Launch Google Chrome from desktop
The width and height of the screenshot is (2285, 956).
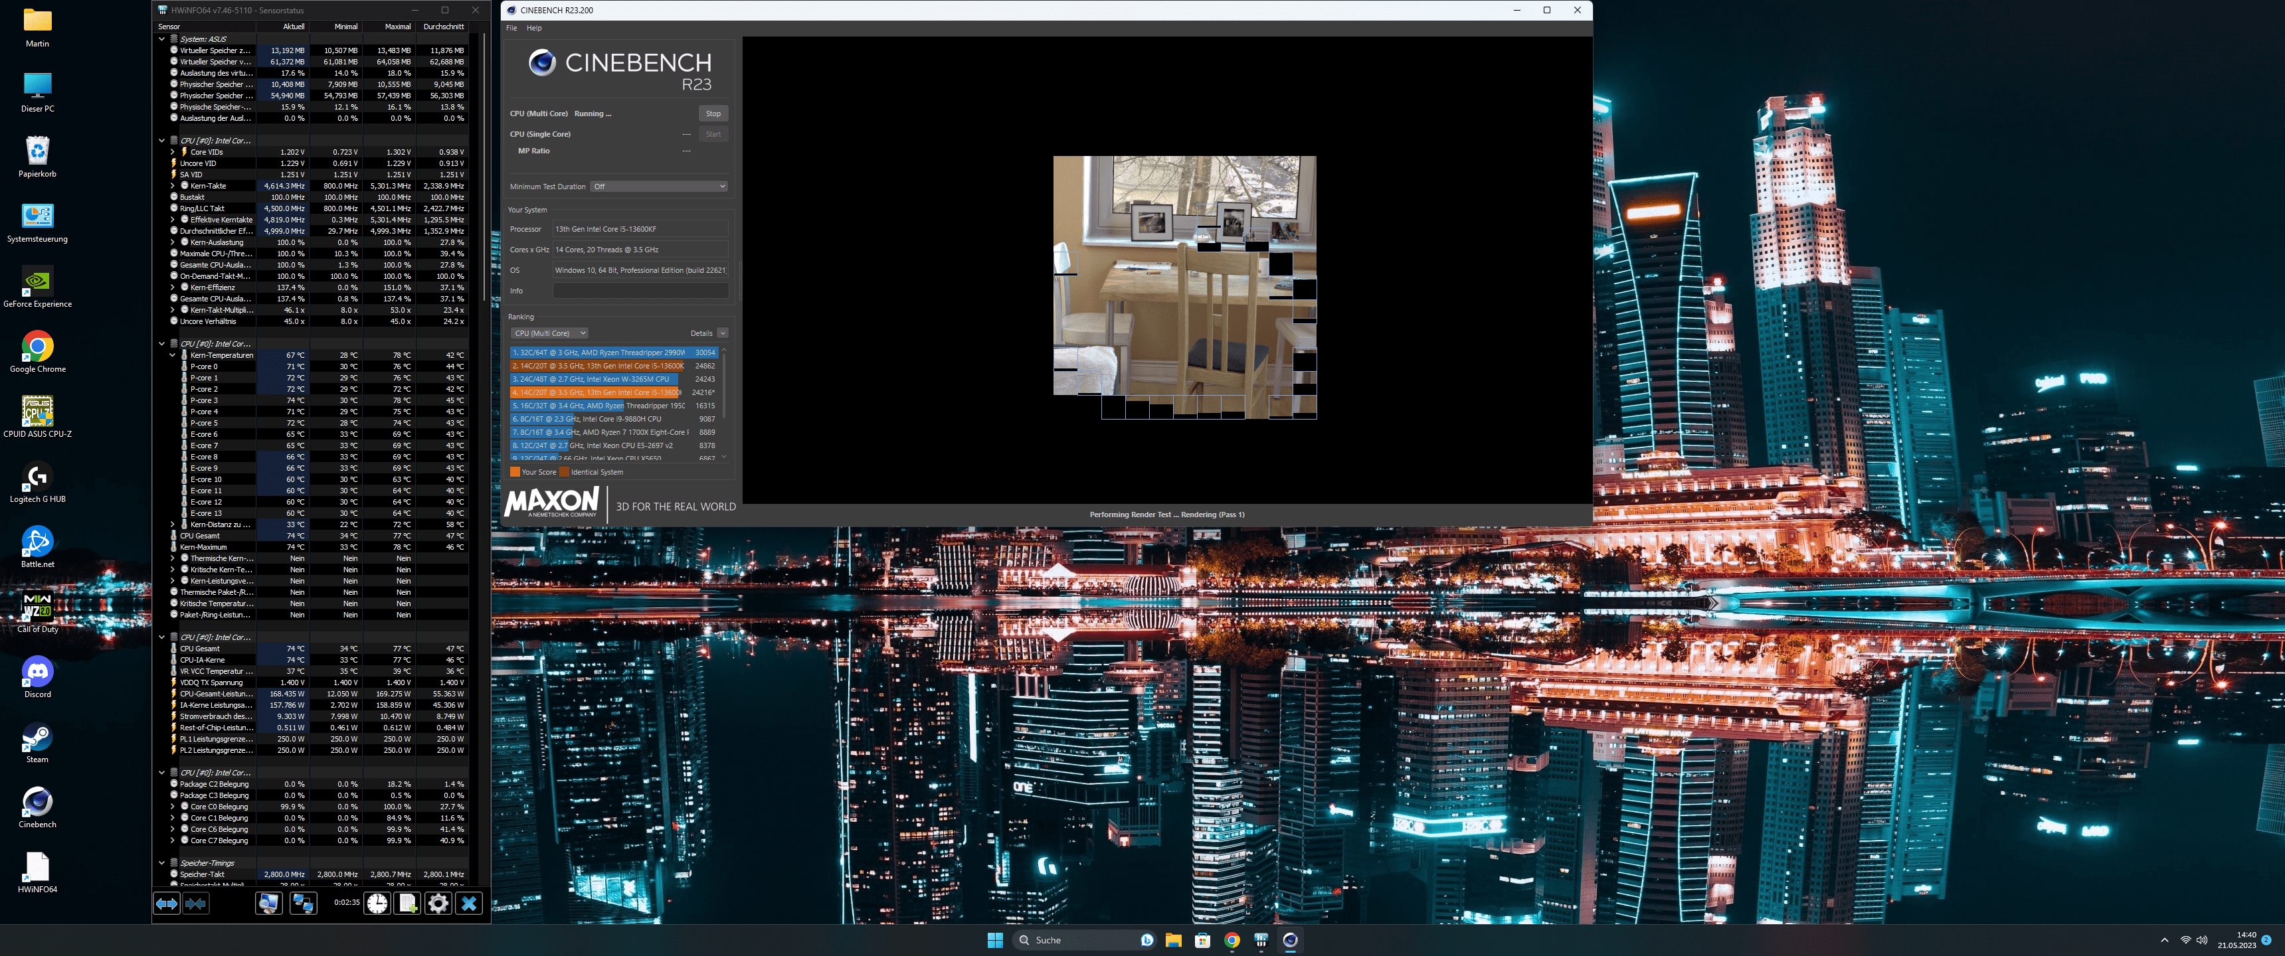point(37,351)
